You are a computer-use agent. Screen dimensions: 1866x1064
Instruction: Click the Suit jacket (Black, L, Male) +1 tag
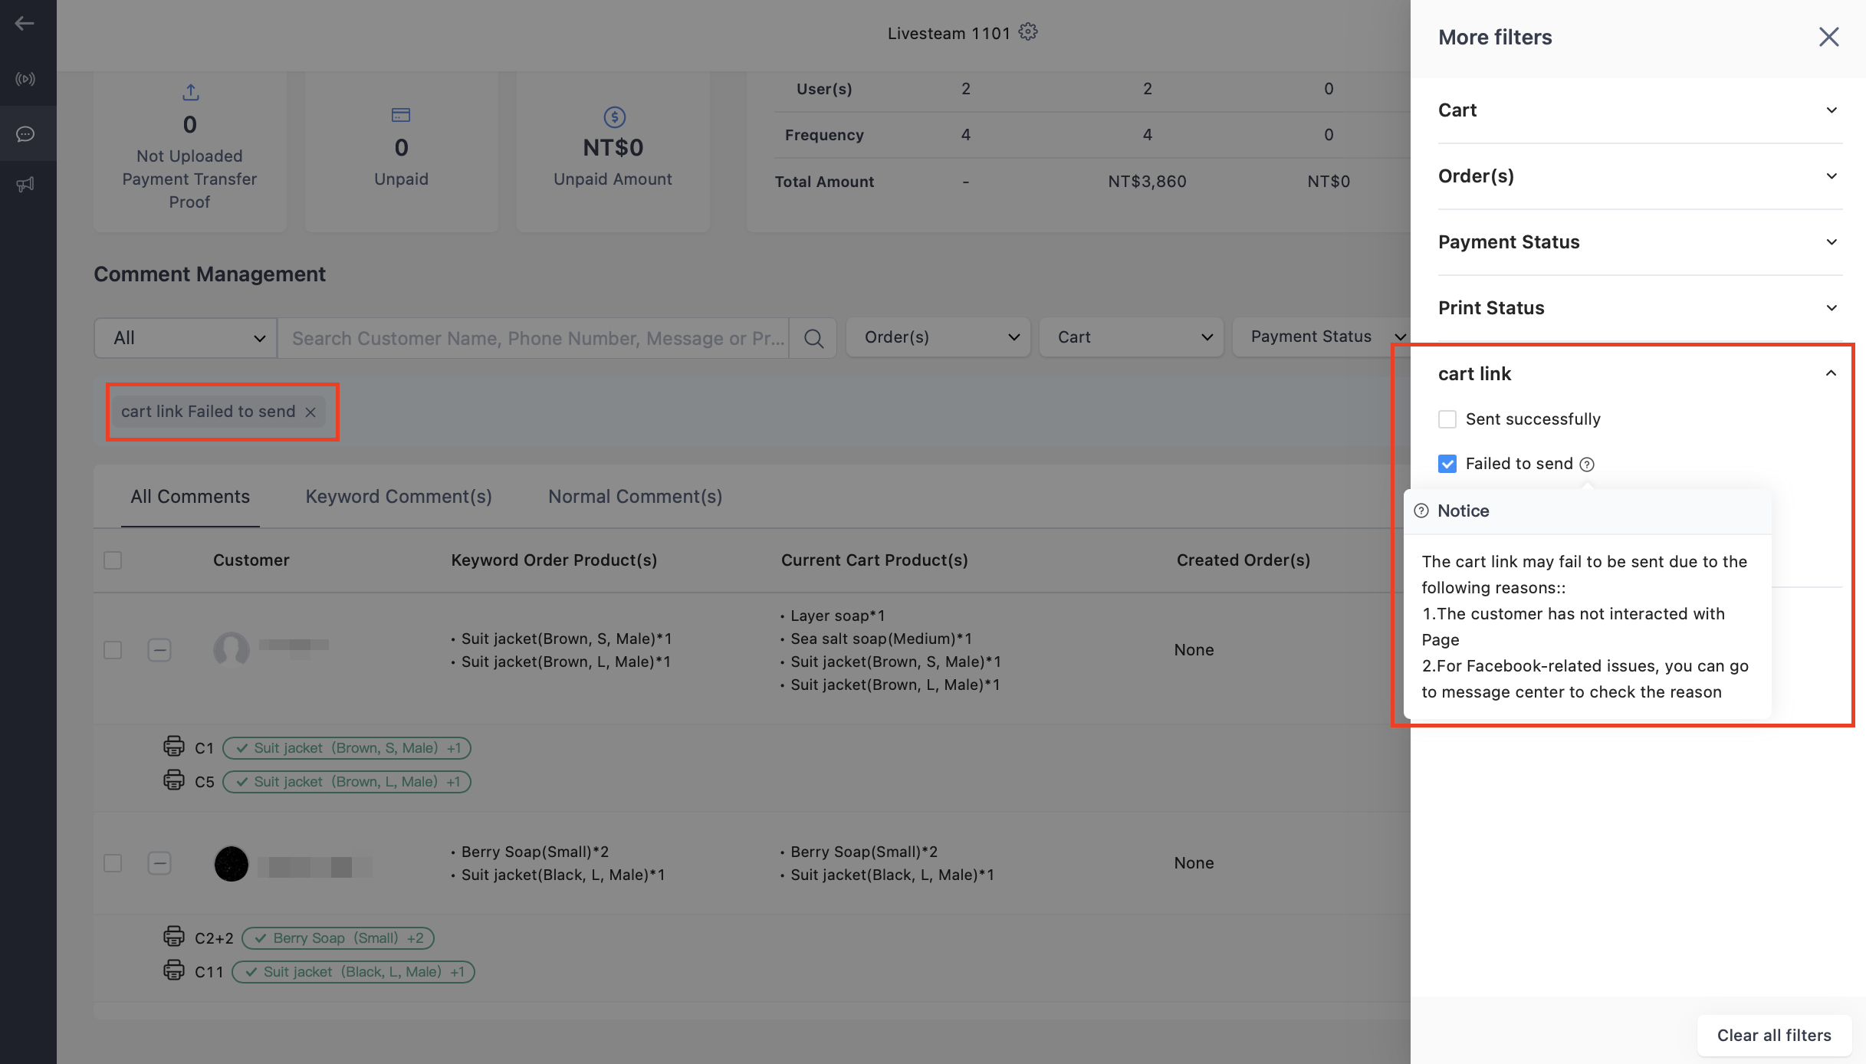[353, 972]
